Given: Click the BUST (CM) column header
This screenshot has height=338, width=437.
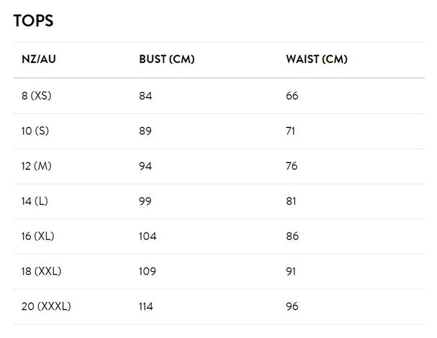Looking at the screenshot, I should point(167,59).
